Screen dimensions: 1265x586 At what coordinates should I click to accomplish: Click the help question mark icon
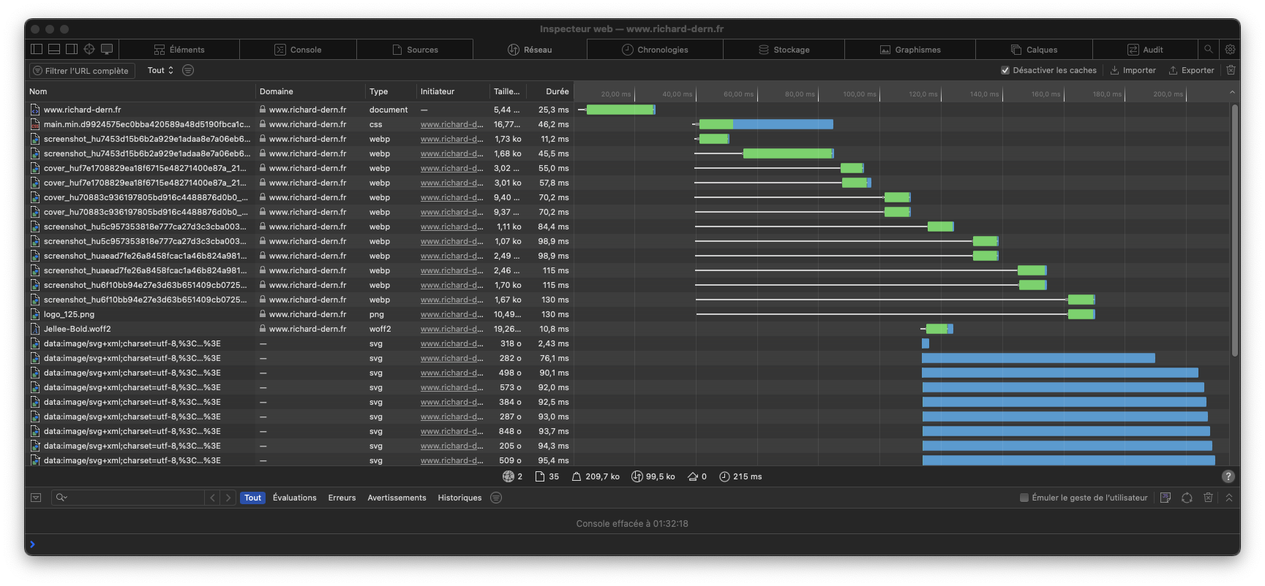click(1228, 476)
